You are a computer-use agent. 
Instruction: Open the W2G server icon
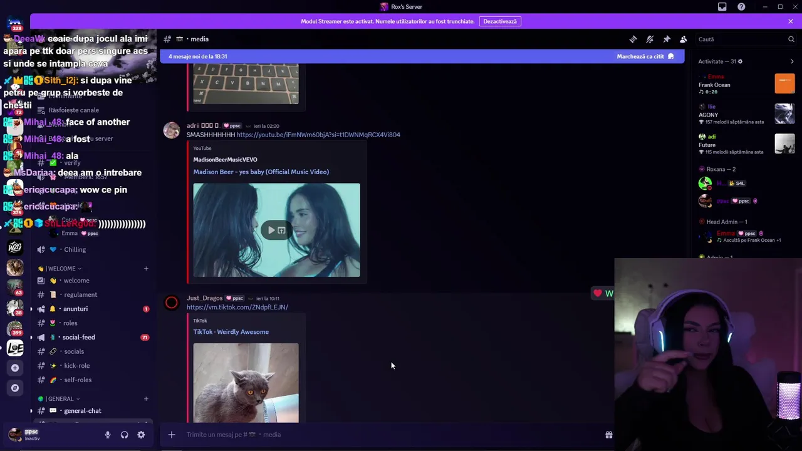[15, 247]
